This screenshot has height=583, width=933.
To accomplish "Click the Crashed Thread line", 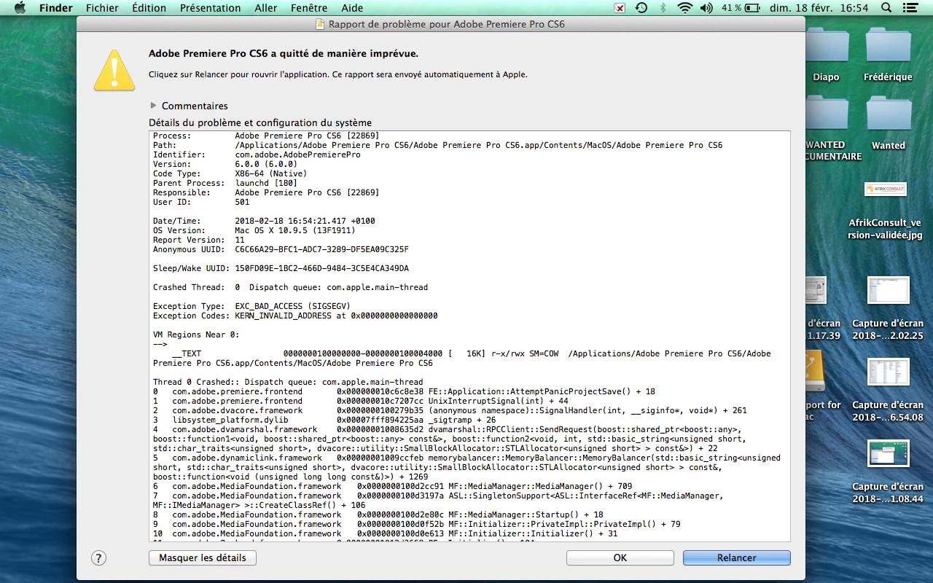I will [x=290, y=287].
